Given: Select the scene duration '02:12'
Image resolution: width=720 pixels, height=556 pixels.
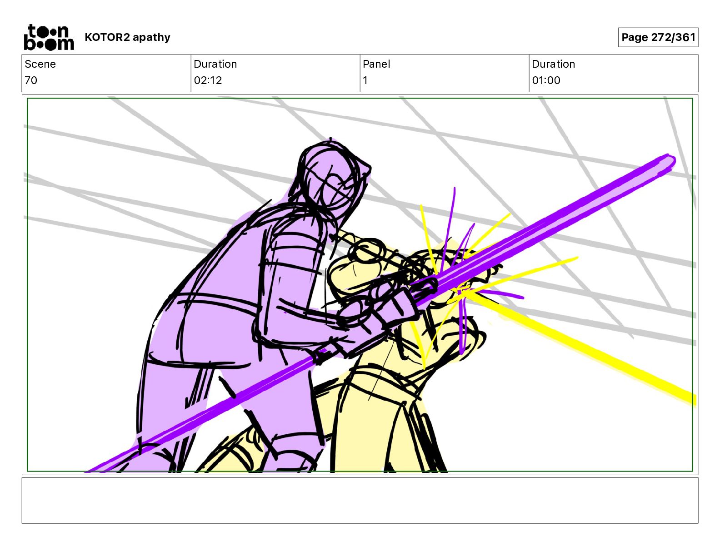Looking at the screenshot, I should pos(208,80).
